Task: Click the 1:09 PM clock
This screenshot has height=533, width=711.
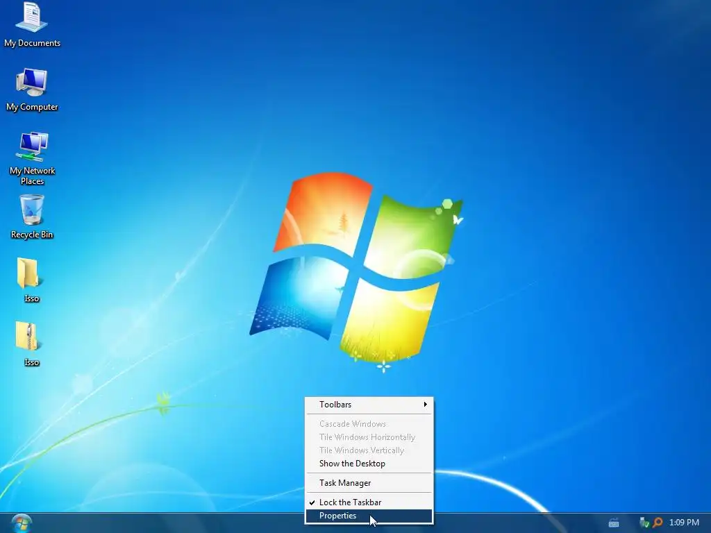Action: coord(684,523)
